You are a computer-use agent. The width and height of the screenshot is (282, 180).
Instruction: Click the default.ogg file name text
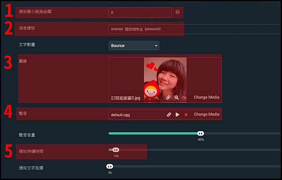click(x=120, y=115)
